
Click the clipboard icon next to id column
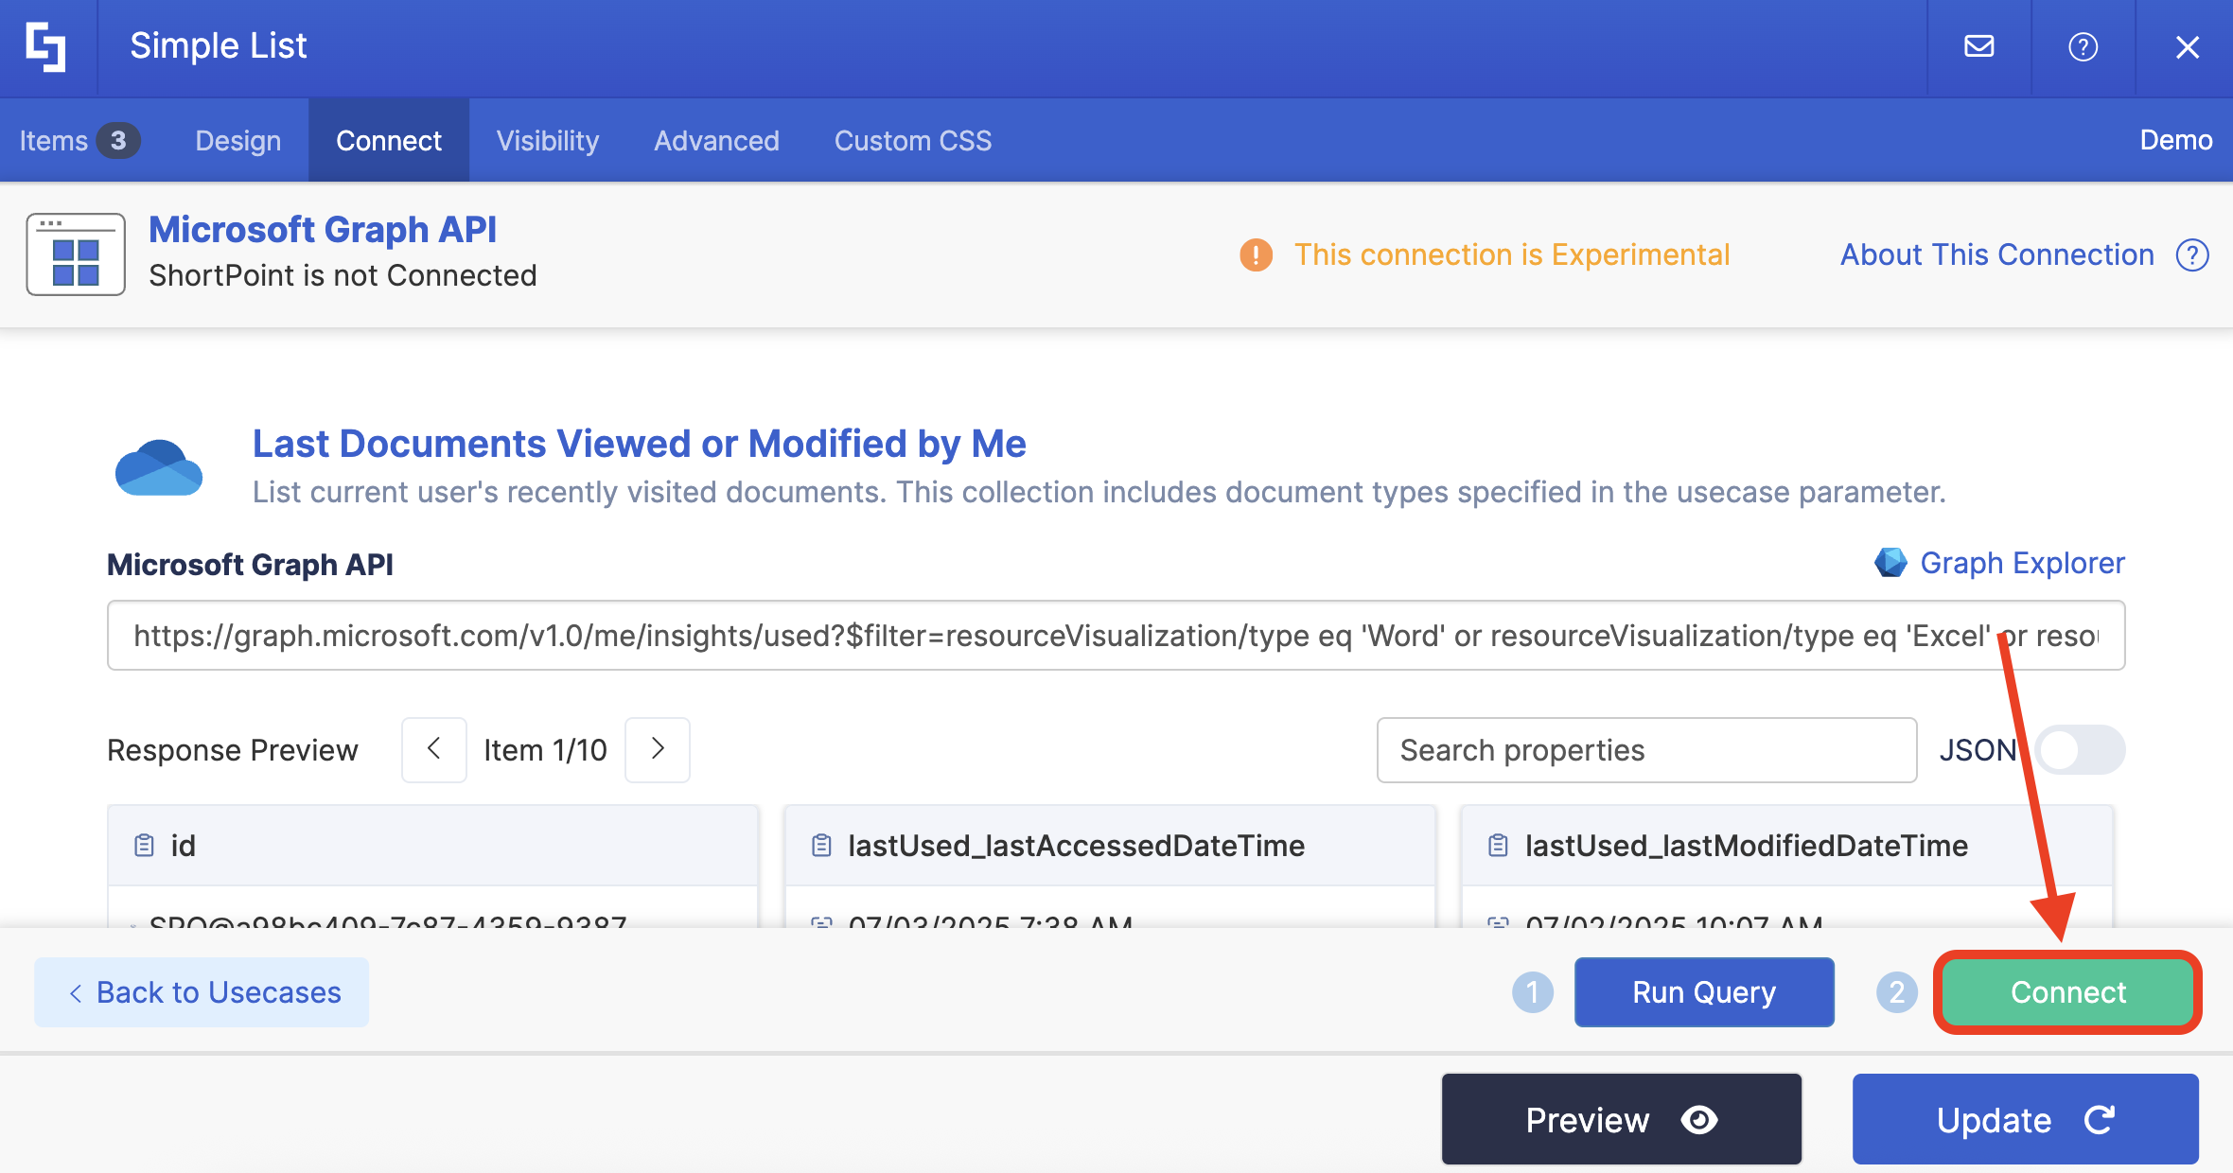[x=144, y=845]
